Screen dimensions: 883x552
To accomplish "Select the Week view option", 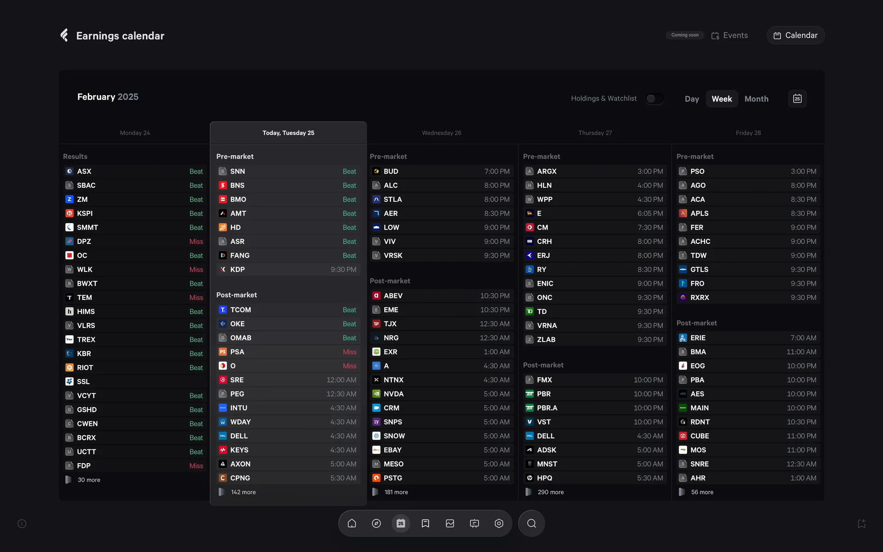I will pyautogui.click(x=722, y=99).
